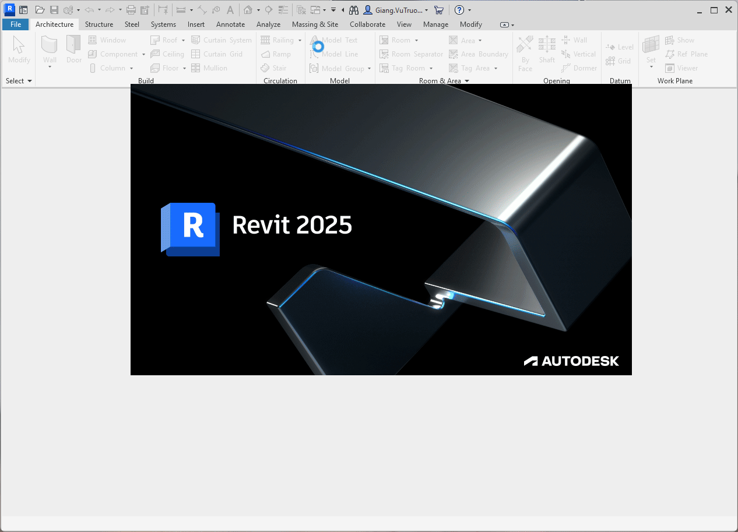The width and height of the screenshot is (738, 532).
Task: Click the Thin Lines icon
Action: (283, 10)
